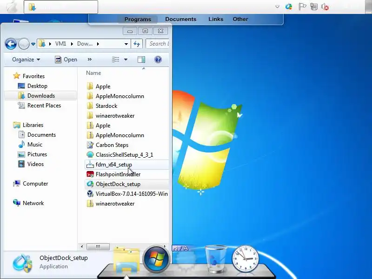Image resolution: width=372 pixels, height=279 pixels.
Task: Show more toolbar commands chevron
Action: pos(89,60)
